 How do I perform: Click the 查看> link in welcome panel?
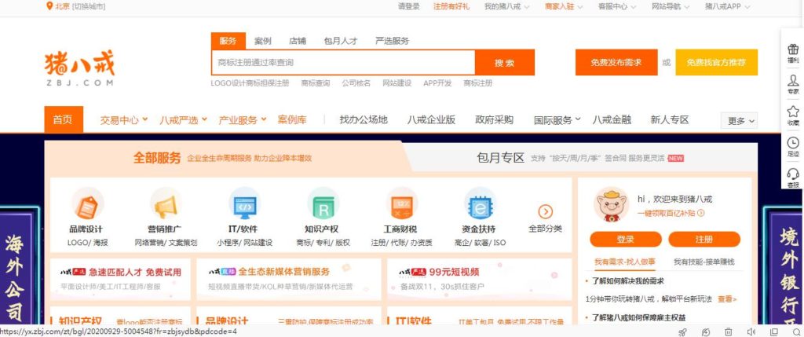(x=728, y=299)
